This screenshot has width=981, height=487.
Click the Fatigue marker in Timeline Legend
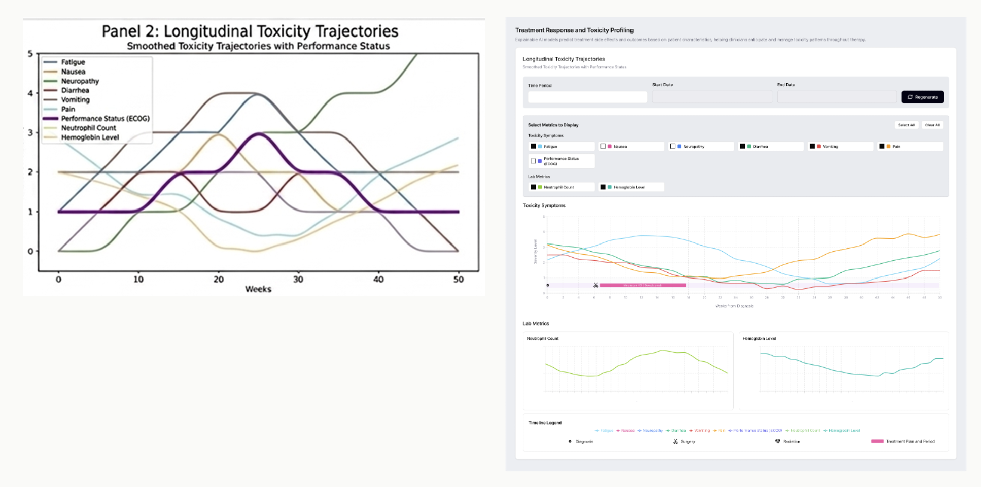[597, 431]
